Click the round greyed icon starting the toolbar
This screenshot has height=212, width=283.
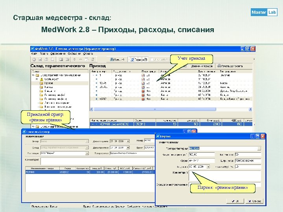34,59
